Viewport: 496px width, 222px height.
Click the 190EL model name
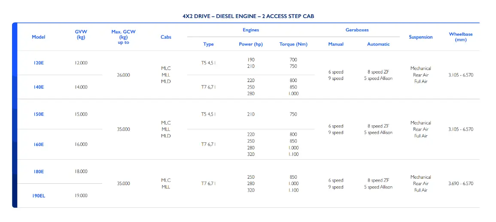[x=39, y=196]
